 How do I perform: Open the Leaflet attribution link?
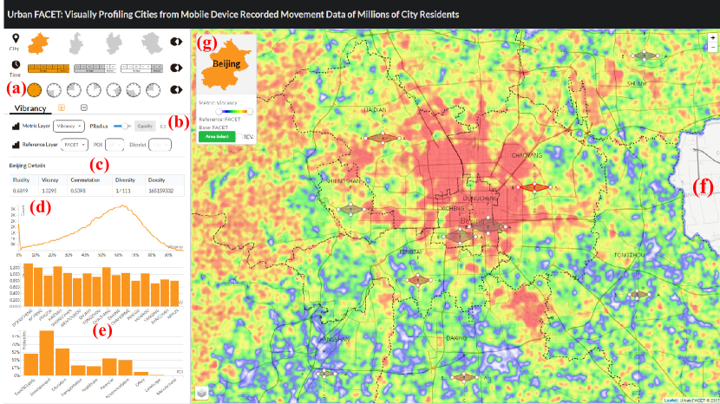pyautogui.click(x=670, y=401)
